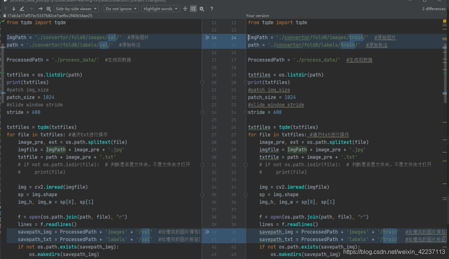
Task: Click right pane os.makedirs(savepath_img) line
Action: click(x=305, y=254)
